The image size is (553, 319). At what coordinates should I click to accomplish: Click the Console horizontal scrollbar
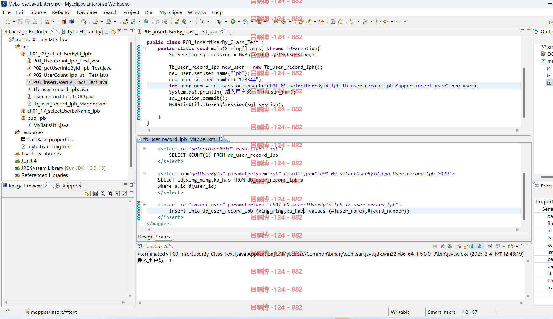pyautogui.click(x=331, y=303)
